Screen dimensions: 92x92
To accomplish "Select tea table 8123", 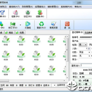I will [52, 56].
